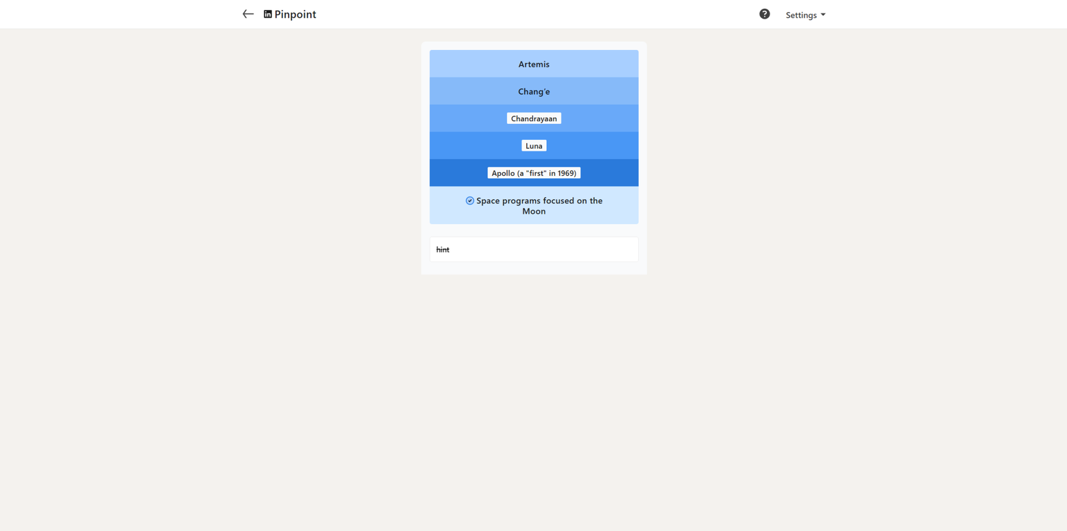Click the lightest blue band left of Artemis

pyautogui.click(x=467, y=64)
